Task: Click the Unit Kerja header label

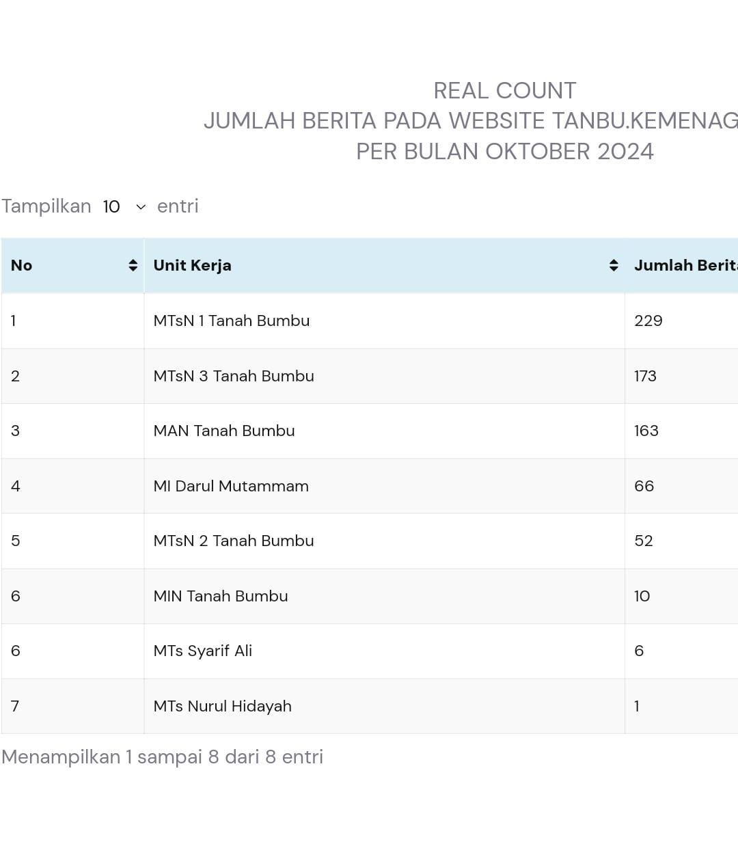Action: coord(192,266)
